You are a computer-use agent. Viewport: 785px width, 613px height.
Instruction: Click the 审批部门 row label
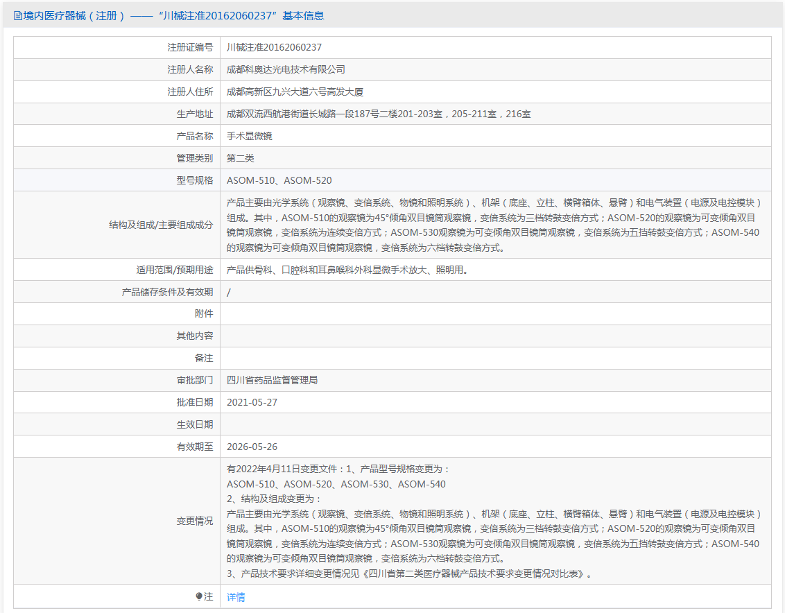(195, 380)
